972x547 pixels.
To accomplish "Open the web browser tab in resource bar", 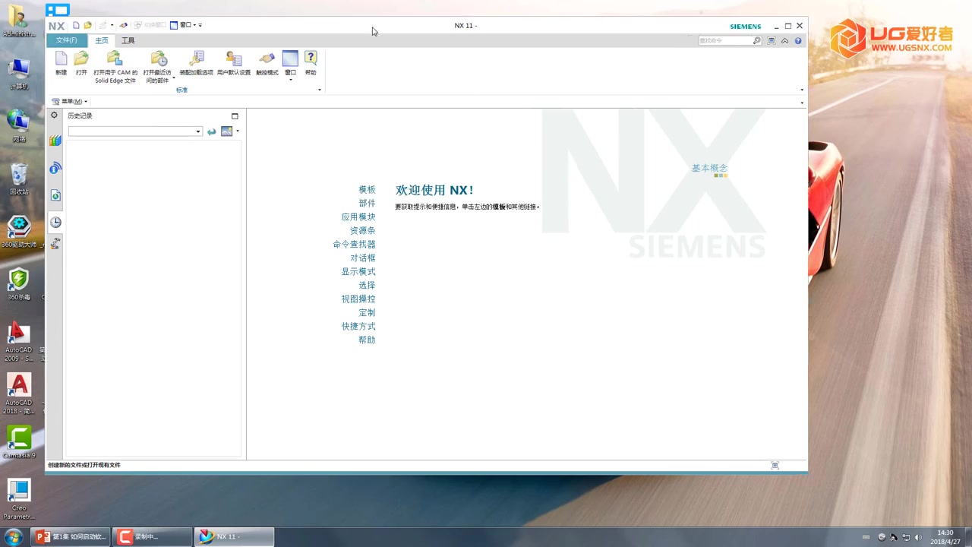I will click(x=55, y=195).
